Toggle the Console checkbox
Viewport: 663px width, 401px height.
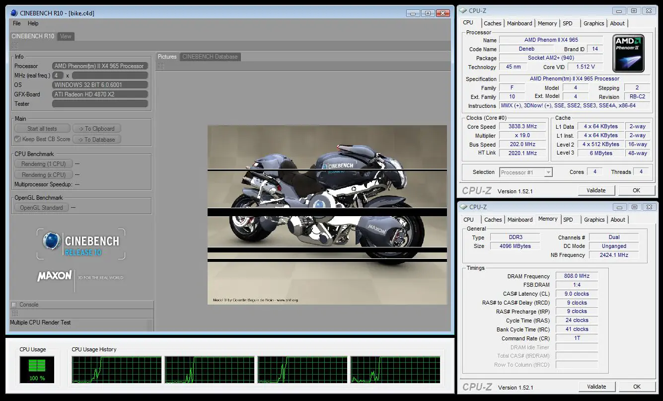pyautogui.click(x=14, y=305)
